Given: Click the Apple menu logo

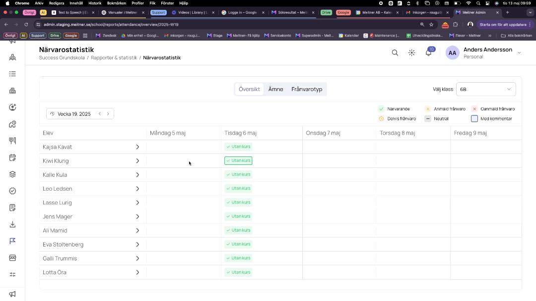Looking at the screenshot, I should coord(7,3).
